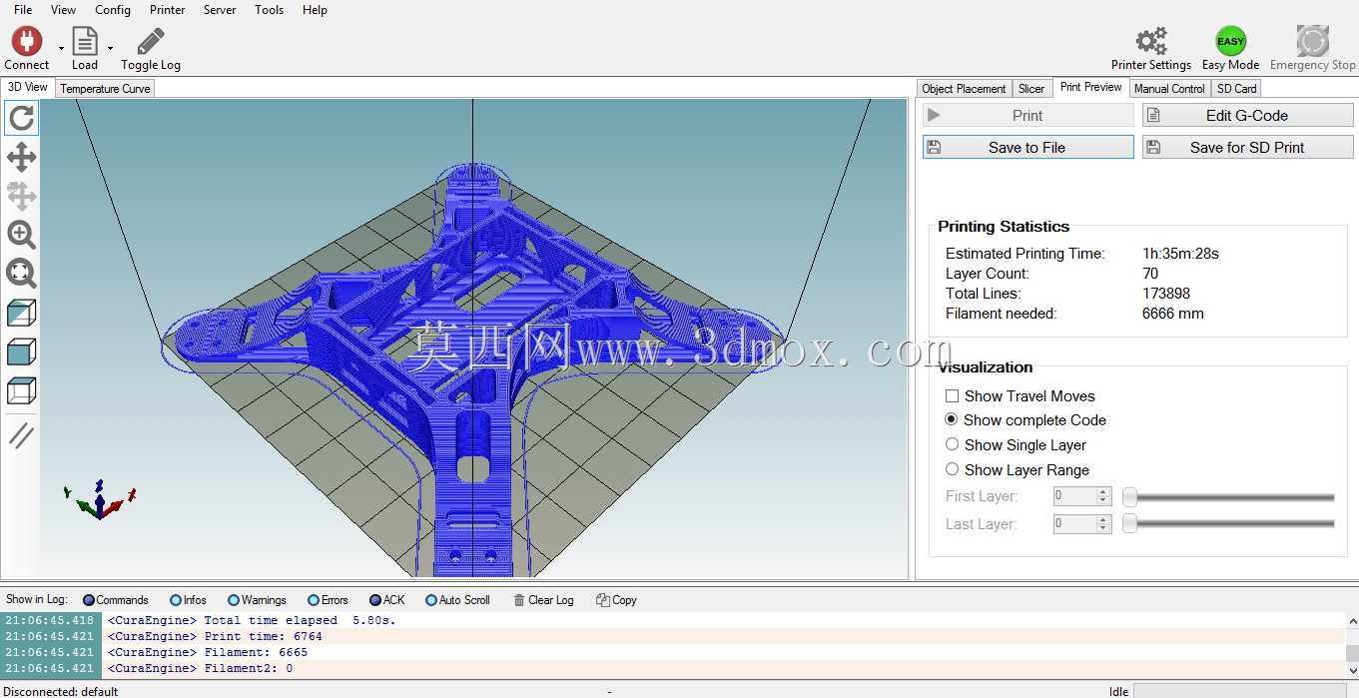The width and height of the screenshot is (1359, 698).
Task: Click the '173898' total lines value
Action: point(1166,294)
